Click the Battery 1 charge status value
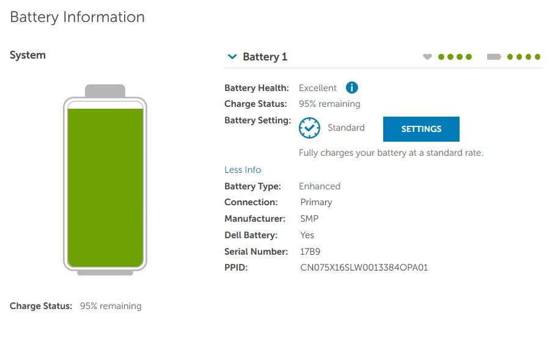The image size is (558, 364). tap(329, 104)
